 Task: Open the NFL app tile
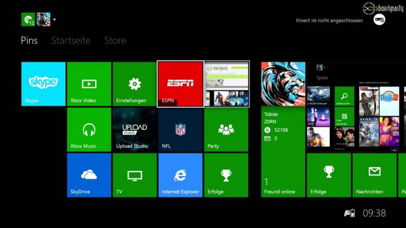[181, 130]
